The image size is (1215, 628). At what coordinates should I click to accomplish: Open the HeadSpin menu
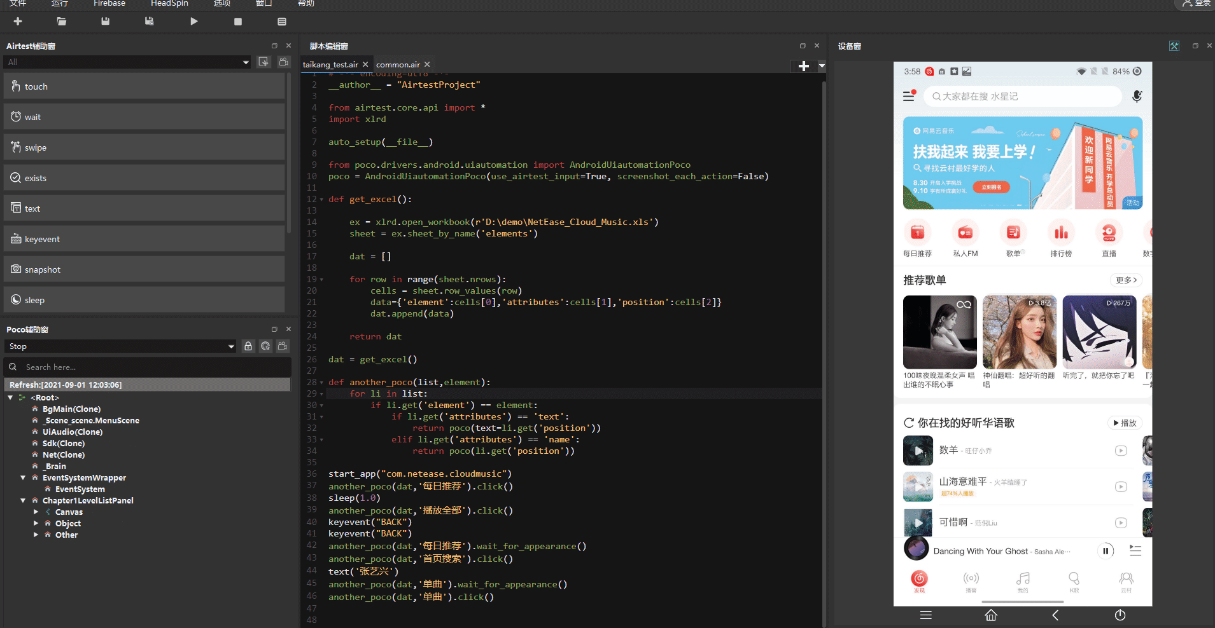coord(169,3)
